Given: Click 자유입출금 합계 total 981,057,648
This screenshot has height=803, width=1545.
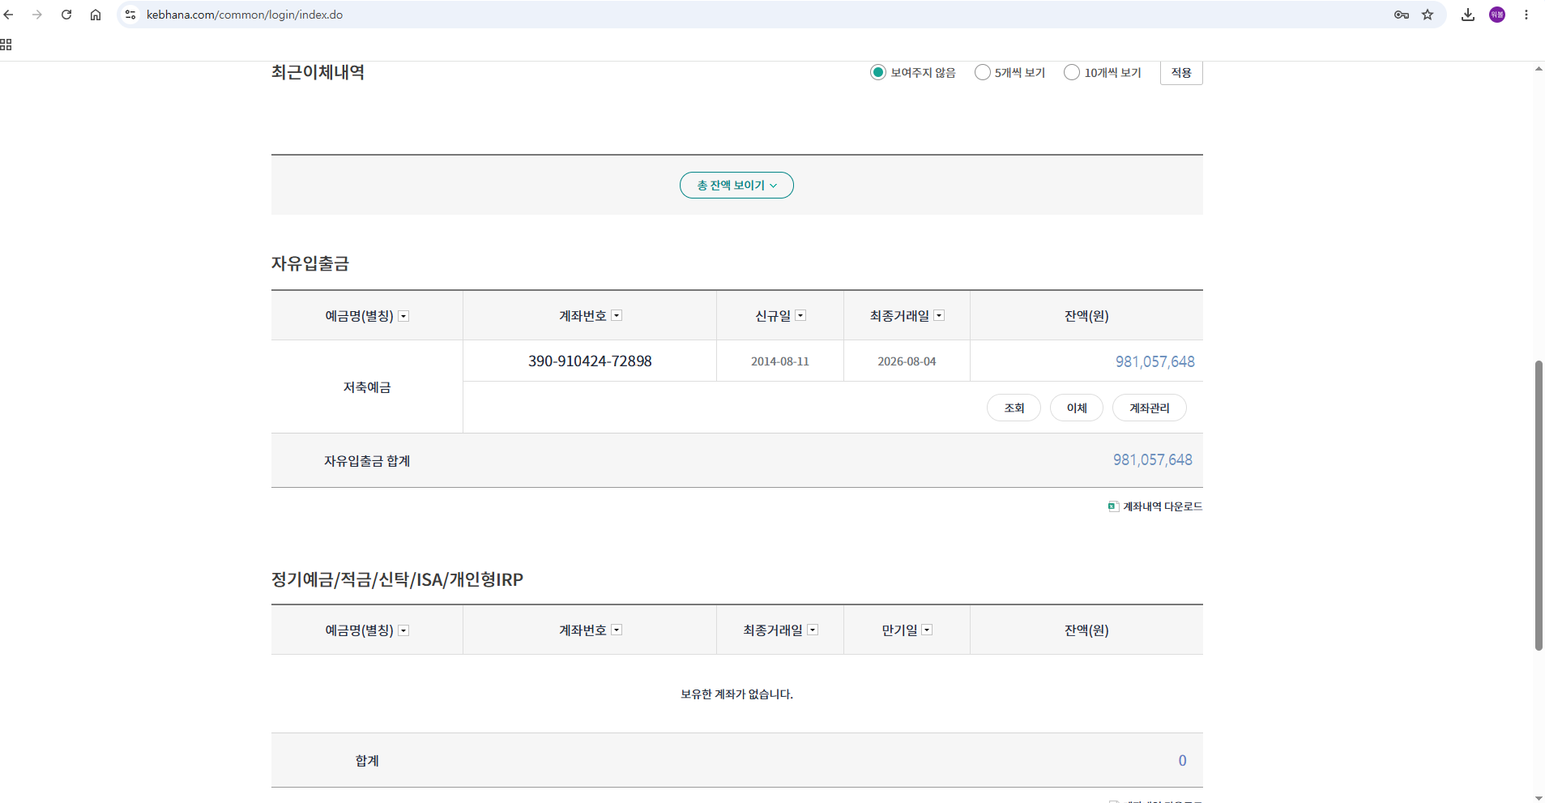Looking at the screenshot, I should tap(1152, 459).
